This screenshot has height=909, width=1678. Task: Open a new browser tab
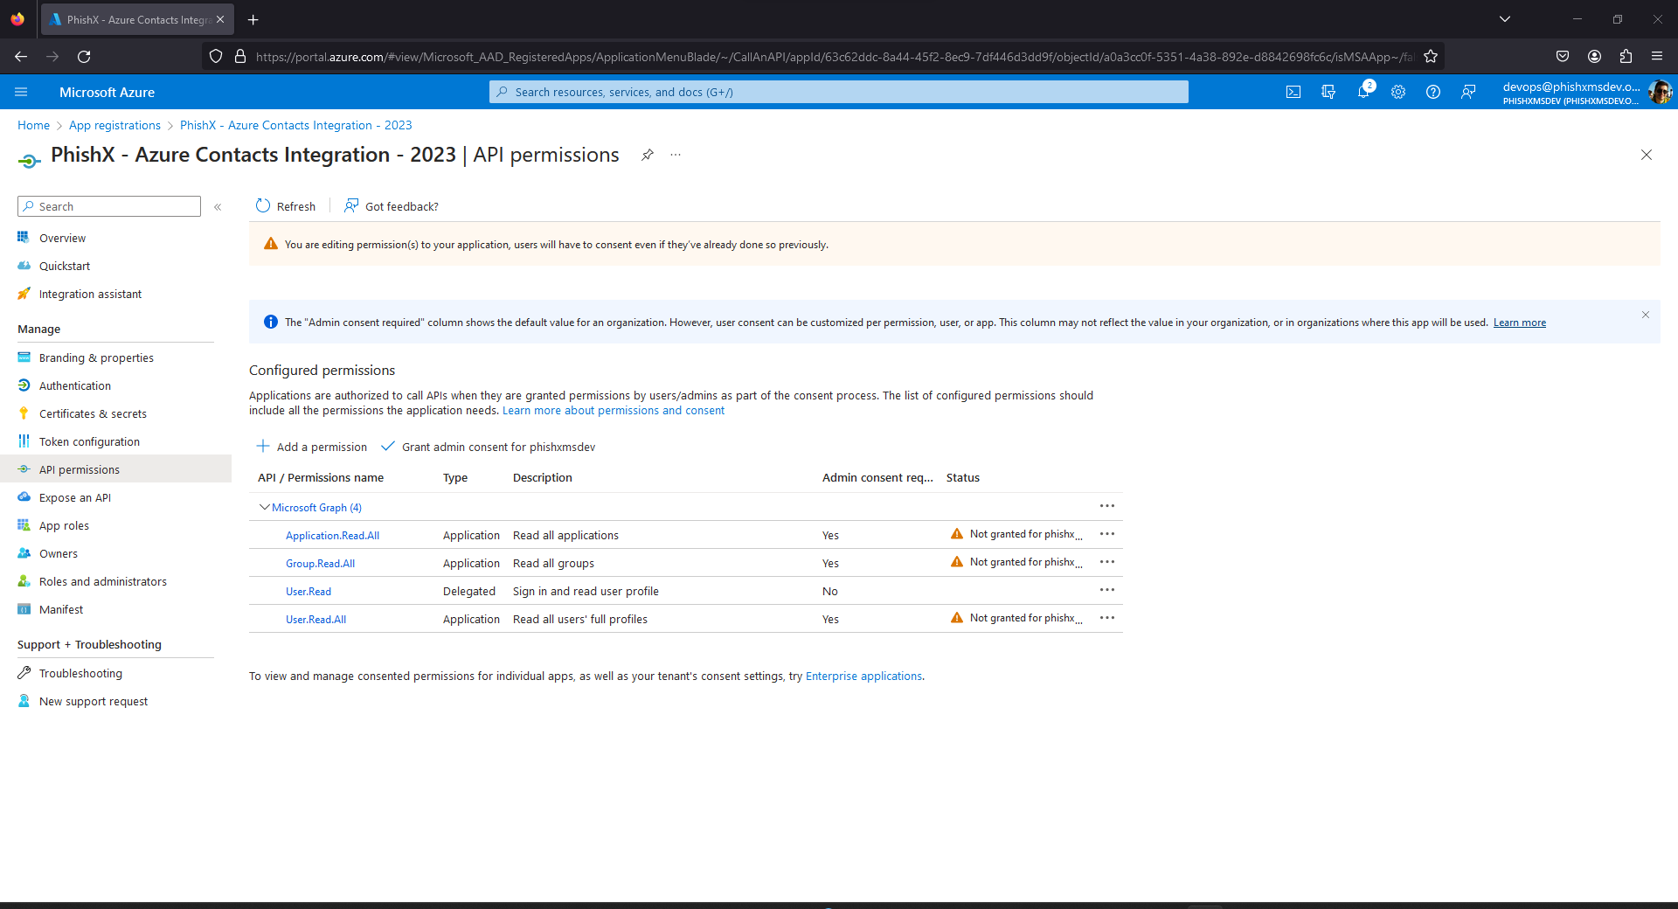tap(253, 19)
